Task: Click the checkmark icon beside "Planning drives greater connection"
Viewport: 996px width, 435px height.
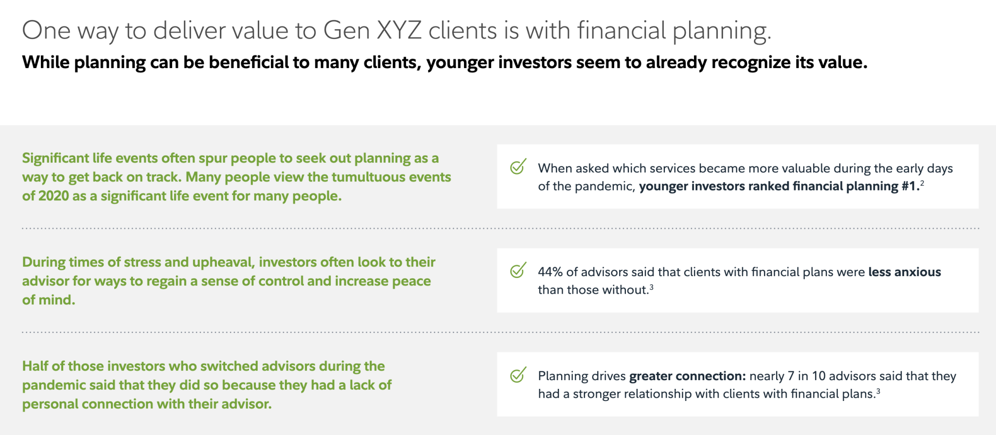Action: 518,375
